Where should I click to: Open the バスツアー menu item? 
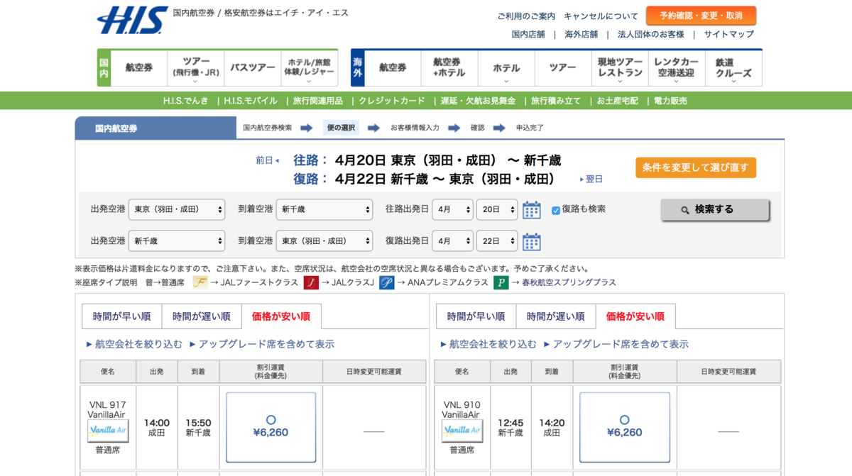[253, 68]
